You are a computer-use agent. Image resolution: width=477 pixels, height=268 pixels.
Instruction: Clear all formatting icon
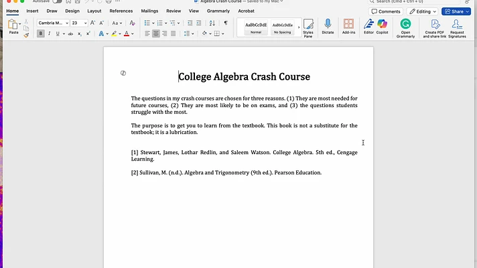[132, 23]
